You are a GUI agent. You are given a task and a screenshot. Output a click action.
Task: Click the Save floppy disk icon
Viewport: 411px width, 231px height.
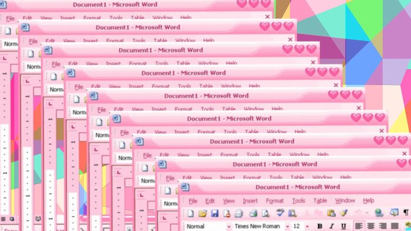(x=215, y=213)
